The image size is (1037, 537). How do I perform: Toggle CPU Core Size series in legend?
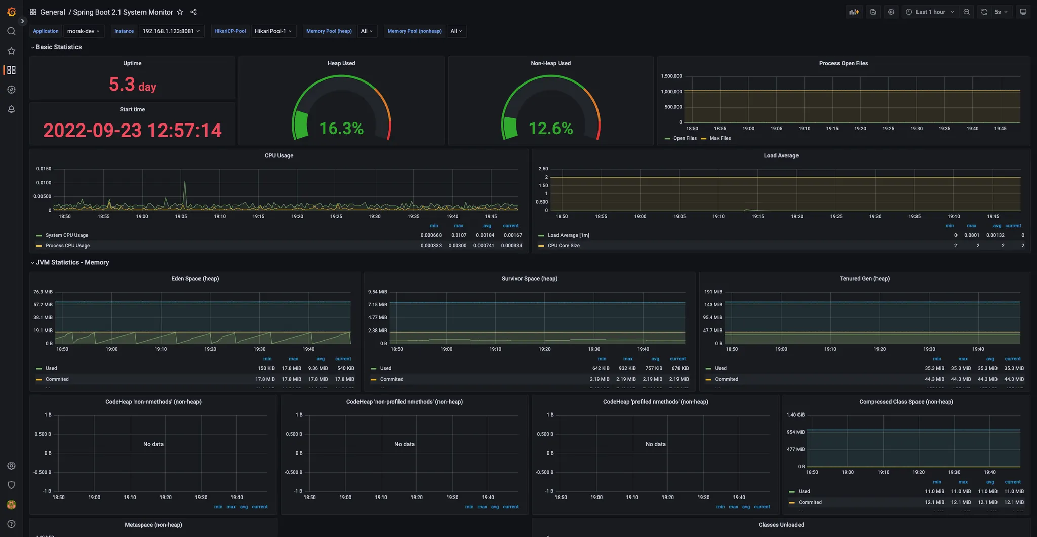click(563, 246)
